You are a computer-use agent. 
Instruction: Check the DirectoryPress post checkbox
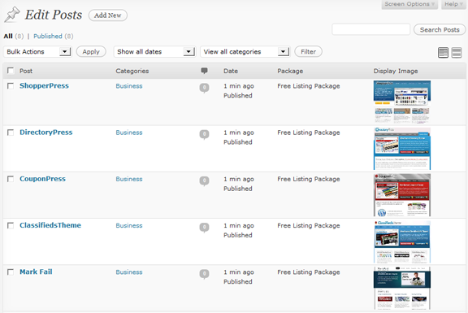[x=11, y=133]
